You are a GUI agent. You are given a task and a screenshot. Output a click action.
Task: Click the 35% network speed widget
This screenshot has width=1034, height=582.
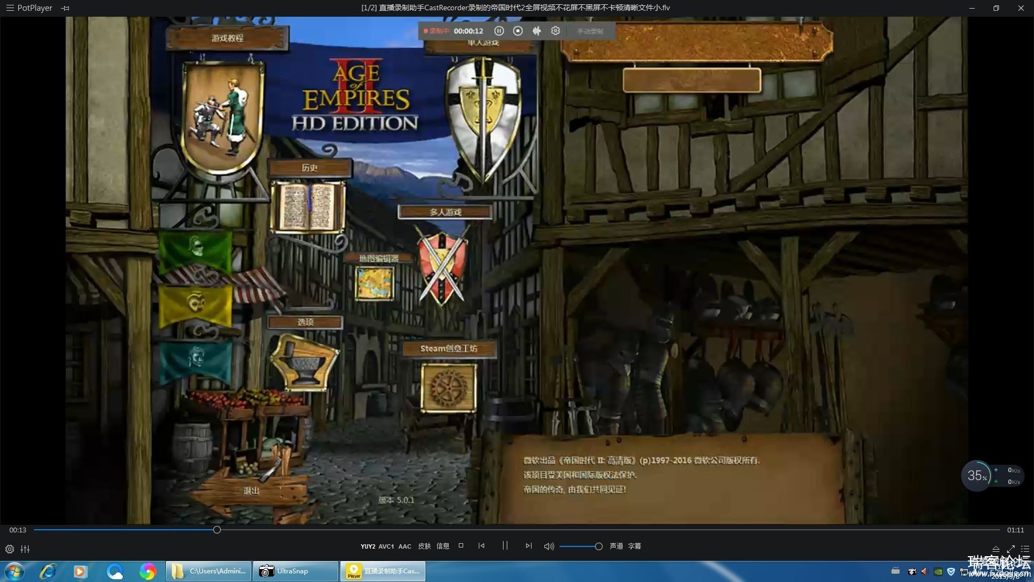tap(992, 476)
